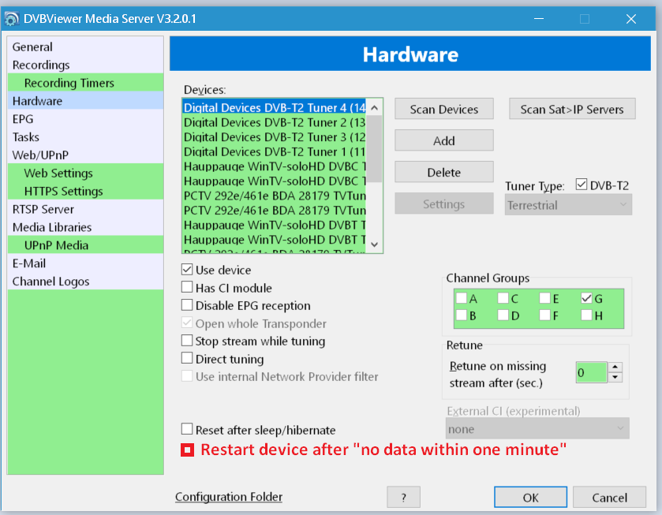This screenshot has width=662, height=515.
Task: Go to the EPG settings section
Action: coord(23,119)
